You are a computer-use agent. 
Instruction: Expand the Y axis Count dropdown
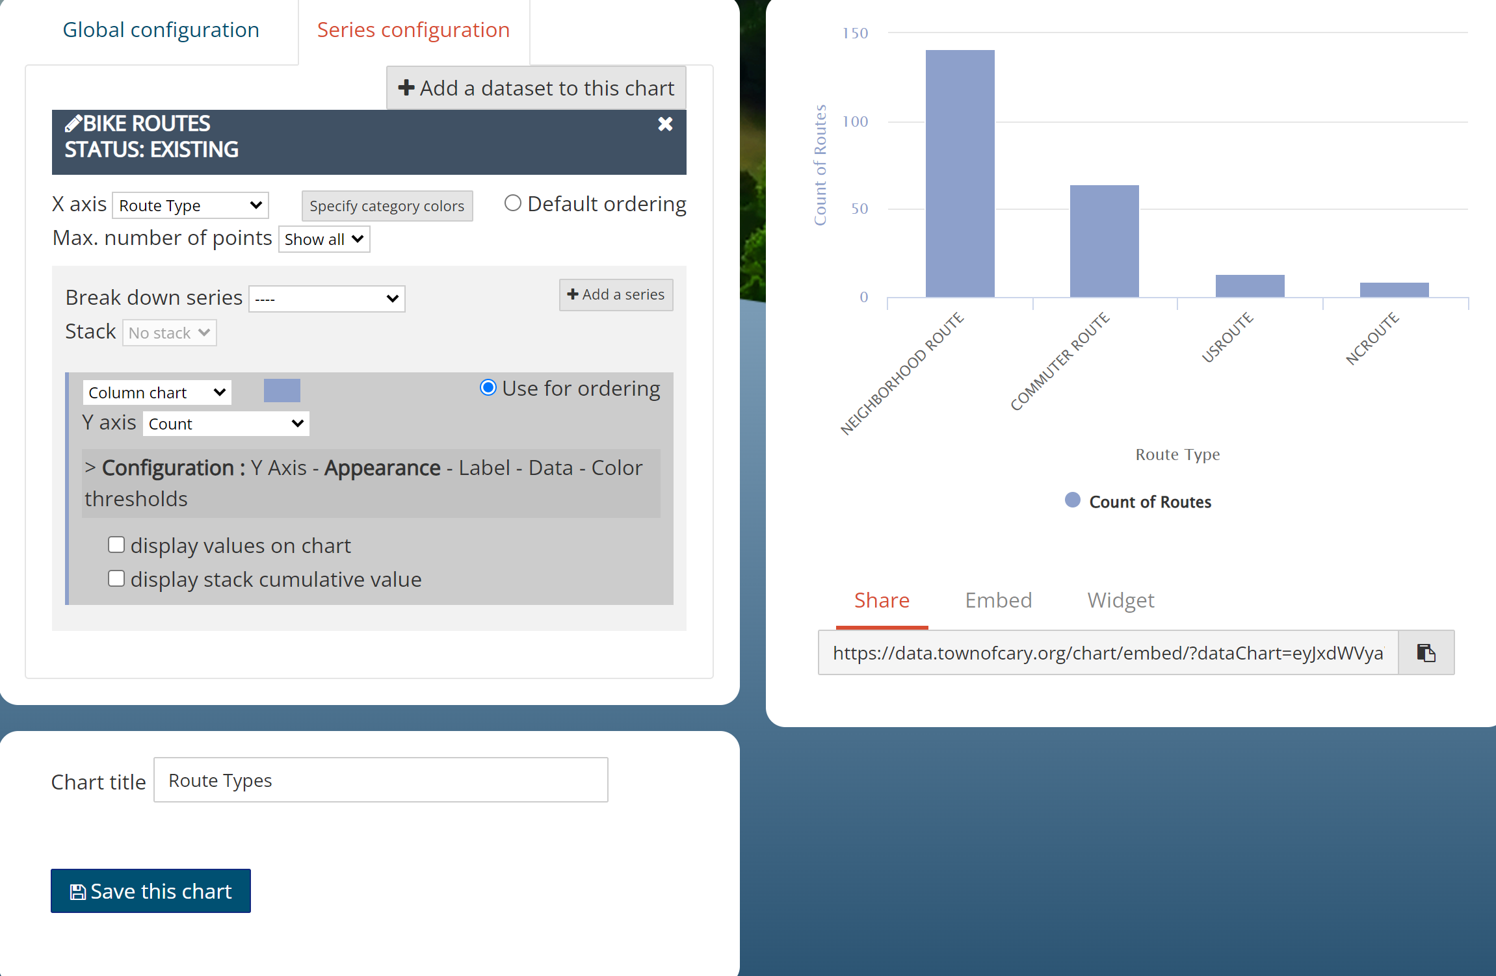(226, 424)
